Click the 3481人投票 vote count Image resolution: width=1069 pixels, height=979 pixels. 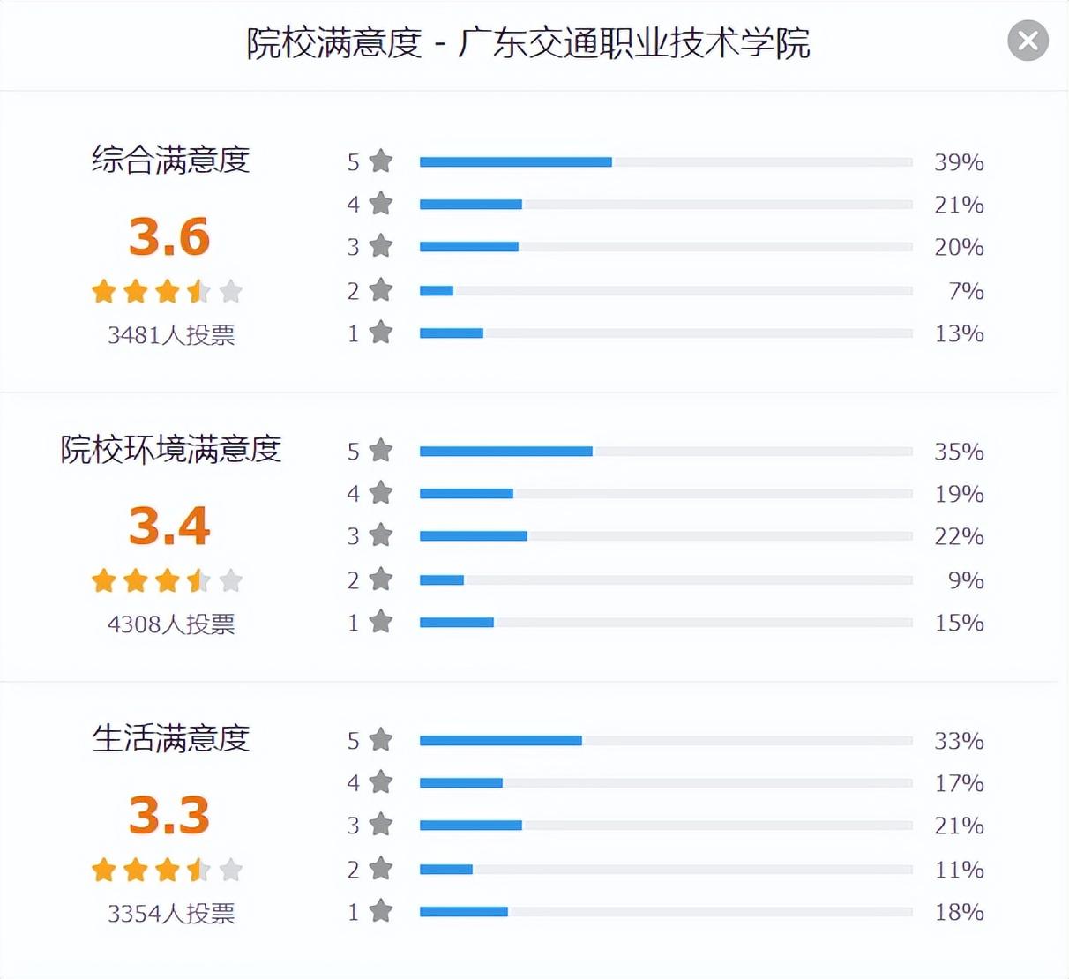(x=171, y=335)
